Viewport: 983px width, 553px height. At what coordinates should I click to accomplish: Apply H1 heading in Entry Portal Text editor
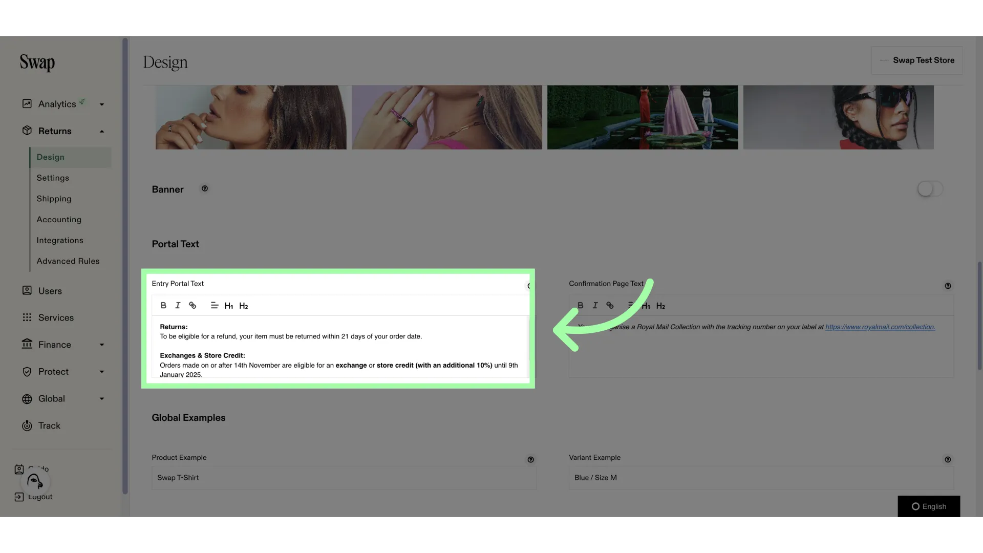click(x=229, y=306)
